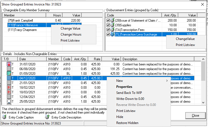Click details list scrollbar down arrow

[203, 103]
